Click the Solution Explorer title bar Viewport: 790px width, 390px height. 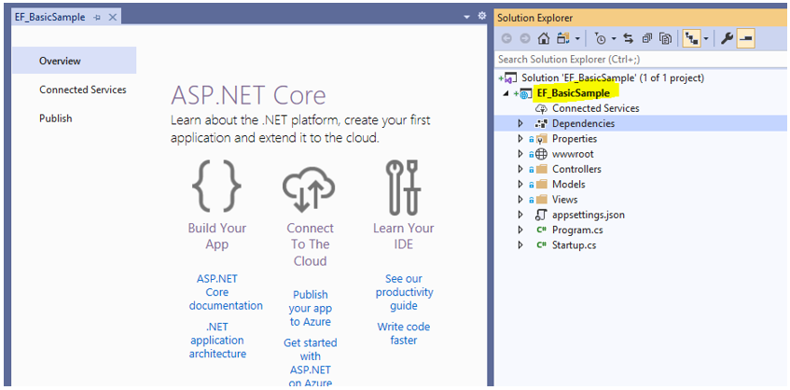pos(641,18)
